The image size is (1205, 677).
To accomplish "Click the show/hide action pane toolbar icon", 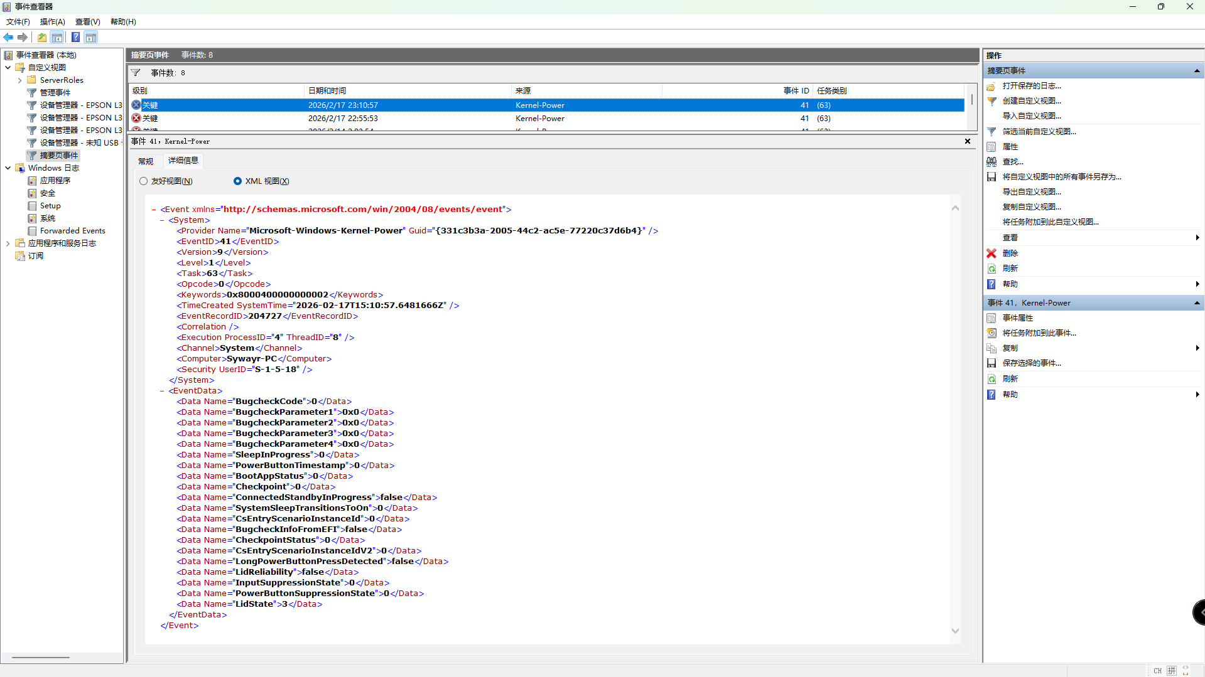I will pos(91,37).
